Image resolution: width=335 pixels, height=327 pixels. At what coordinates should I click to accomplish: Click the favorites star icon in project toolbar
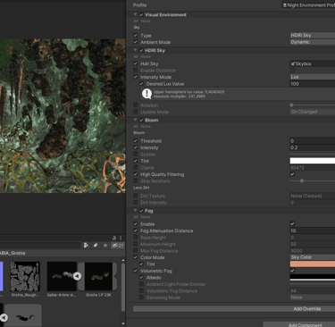tap(105, 246)
